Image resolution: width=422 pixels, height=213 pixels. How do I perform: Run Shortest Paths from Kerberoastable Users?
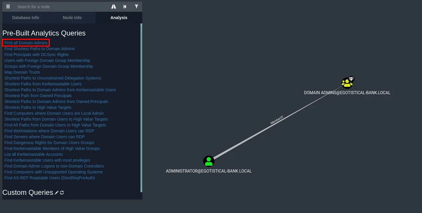point(43,84)
